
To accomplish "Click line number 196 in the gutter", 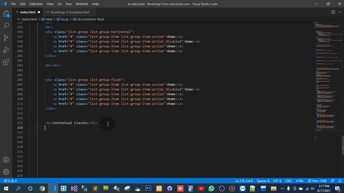I will tap(20, 32).
